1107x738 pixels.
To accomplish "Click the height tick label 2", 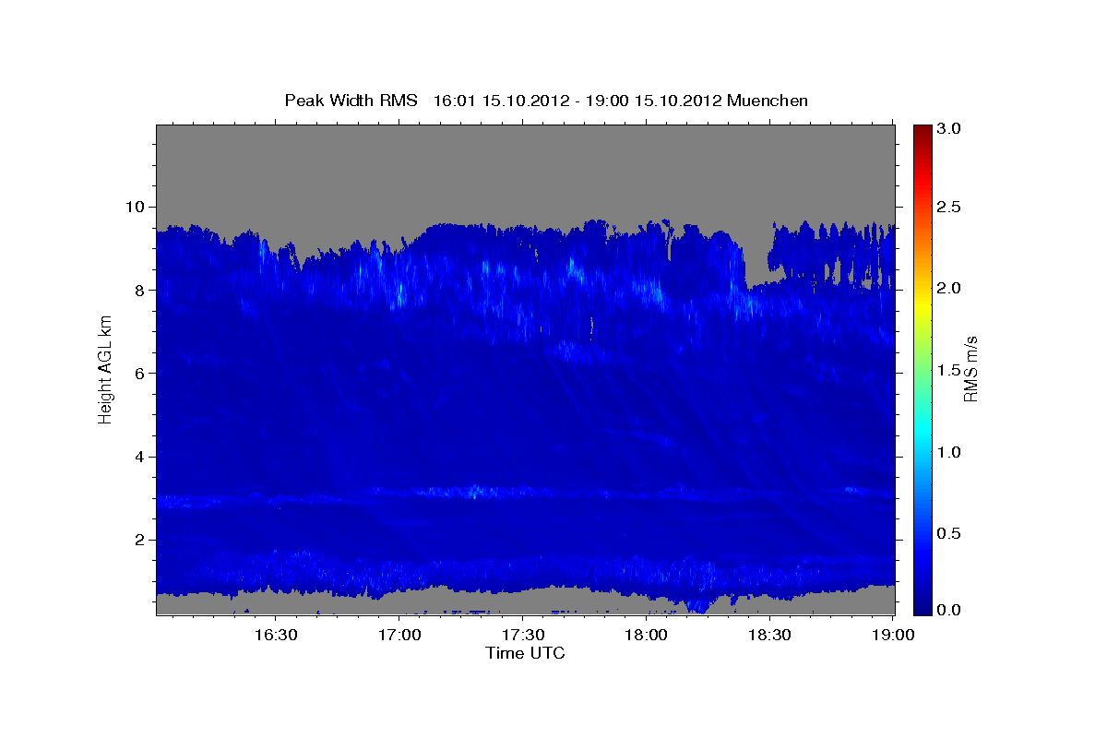I will pos(142,540).
